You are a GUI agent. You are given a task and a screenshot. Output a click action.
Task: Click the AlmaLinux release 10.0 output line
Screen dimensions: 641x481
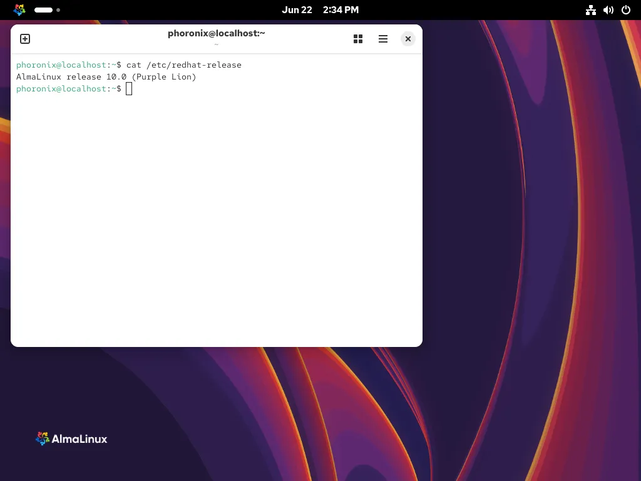click(x=106, y=77)
